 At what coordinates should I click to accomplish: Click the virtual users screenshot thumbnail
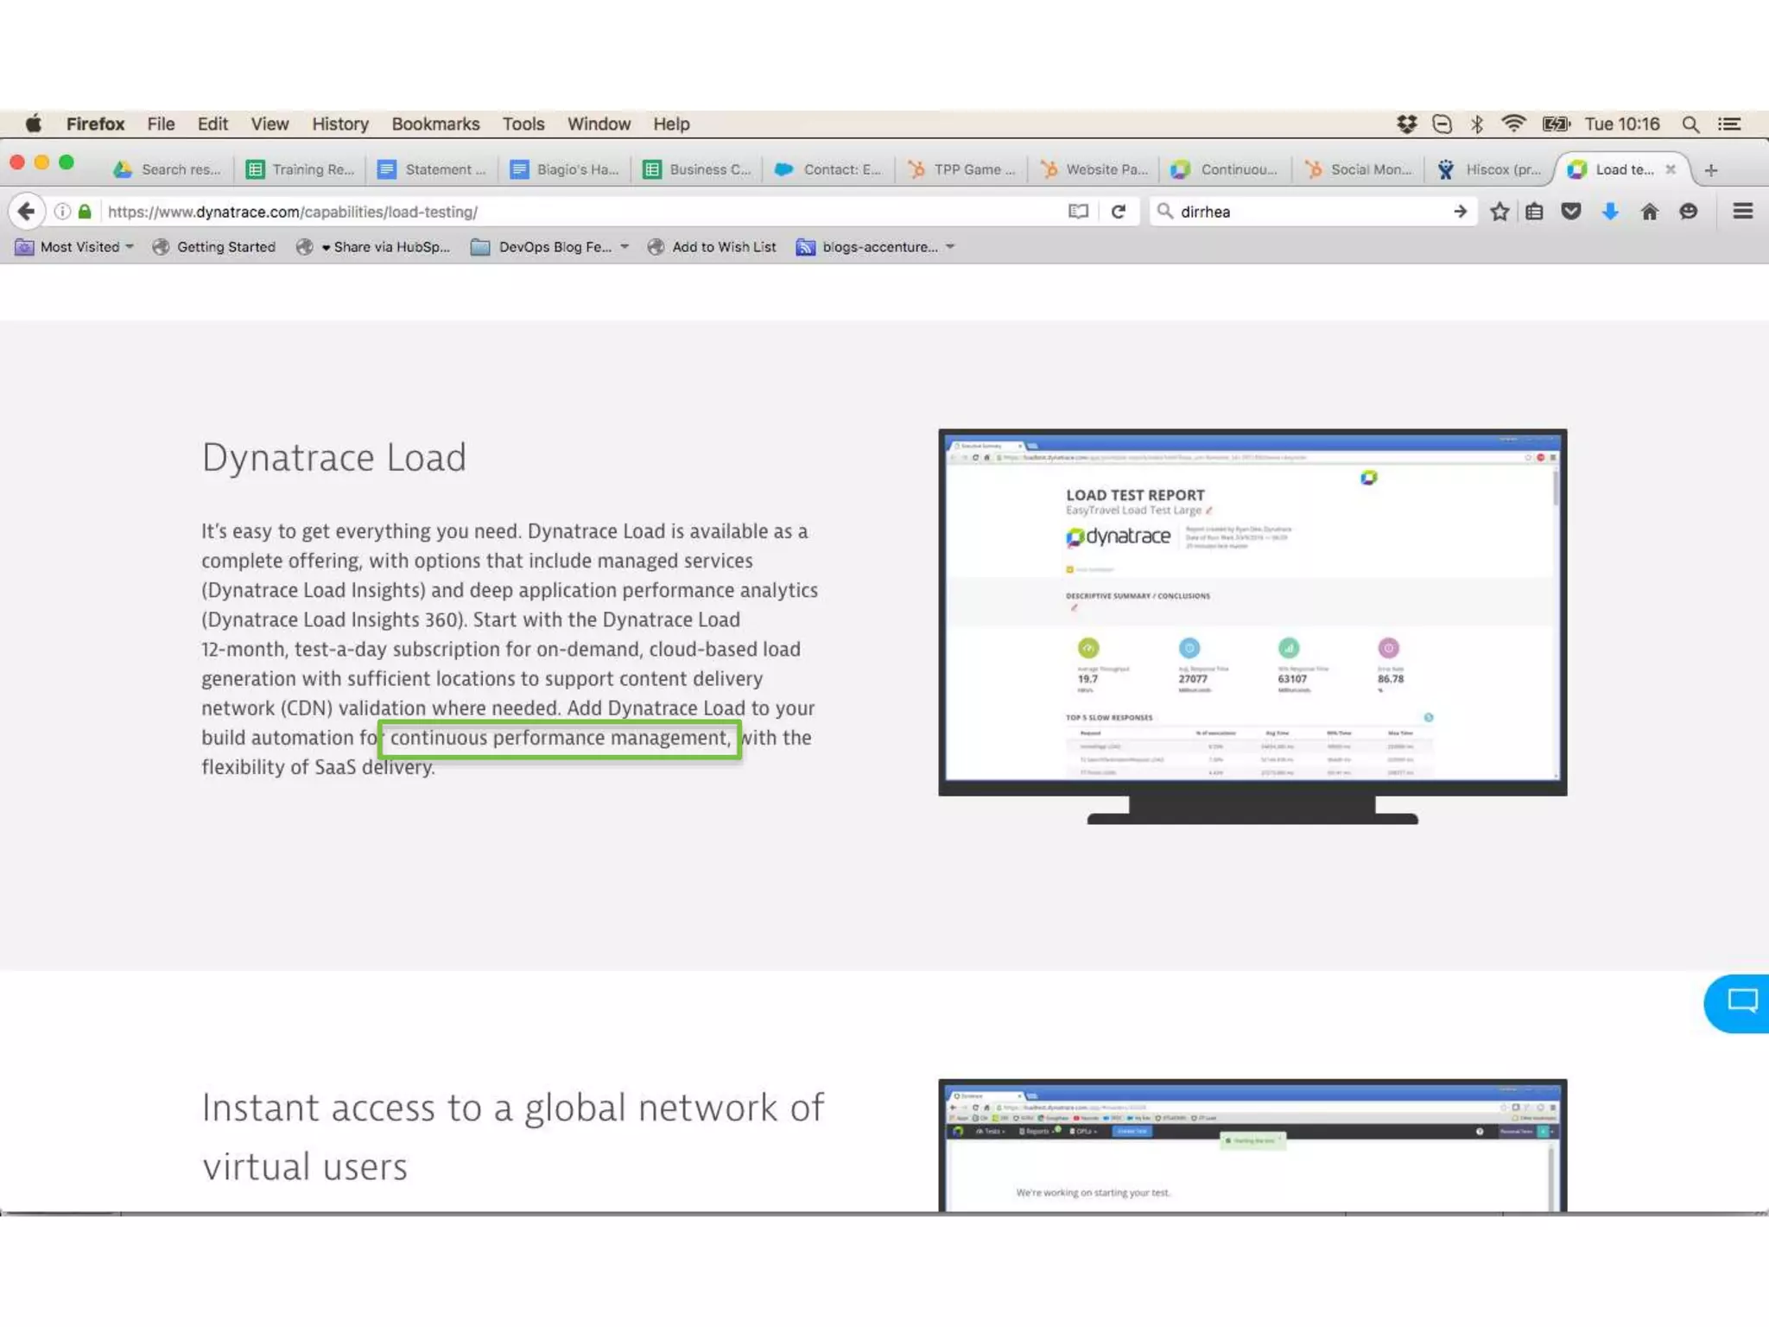click(x=1252, y=1145)
